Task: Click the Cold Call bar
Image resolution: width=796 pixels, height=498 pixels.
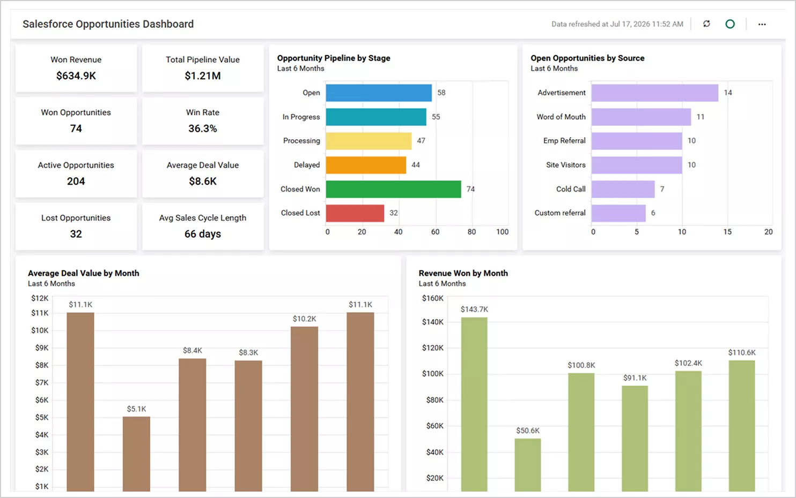Action: point(623,189)
